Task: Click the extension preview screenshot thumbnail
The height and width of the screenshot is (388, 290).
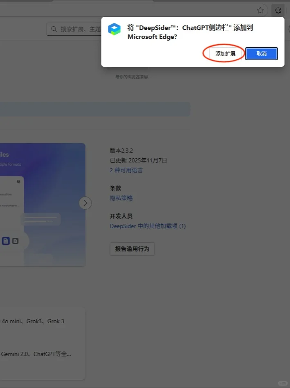Action: 43,205
